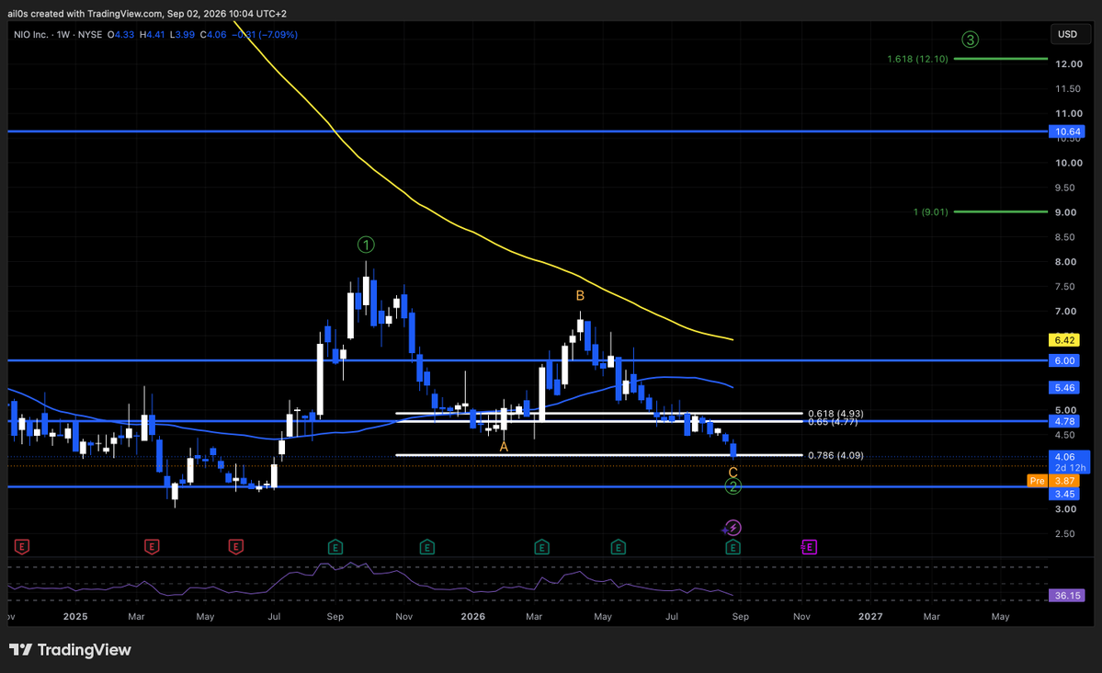Click the 2025 label on time axis
Viewport: 1102px width, 673px height.
[x=75, y=617]
